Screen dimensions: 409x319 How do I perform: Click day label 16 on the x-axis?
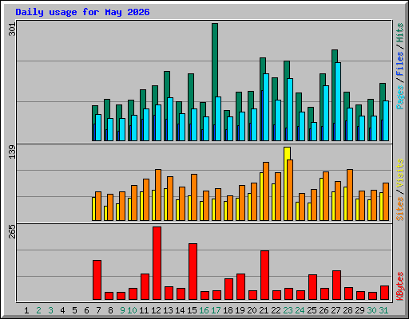[x=204, y=310]
